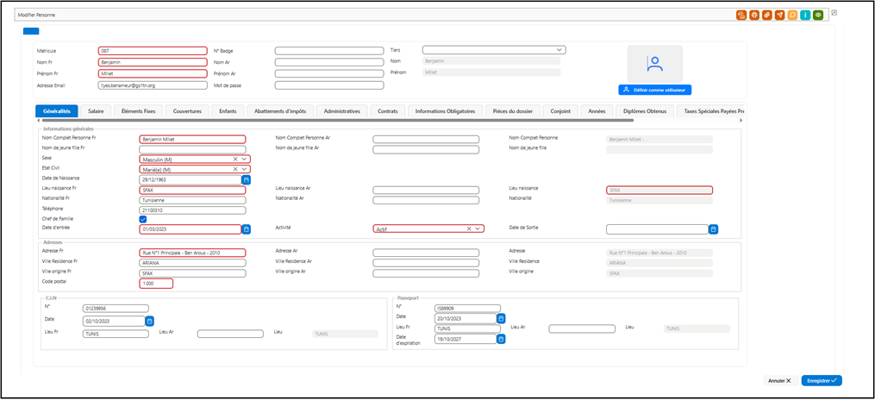Open calendar for C.I.N Date
Viewport: 875px width, 400px height.
pos(149,321)
